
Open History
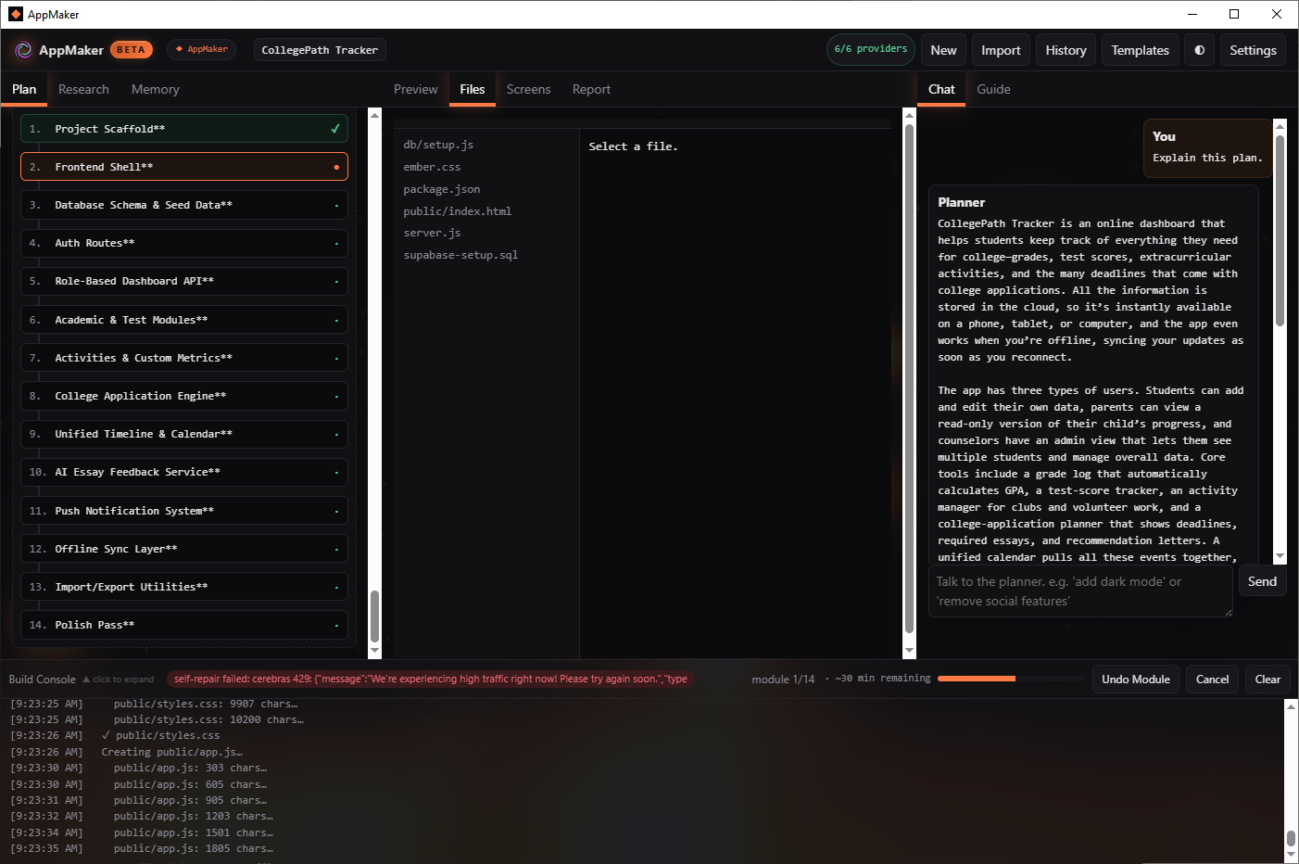[1066, 50]
